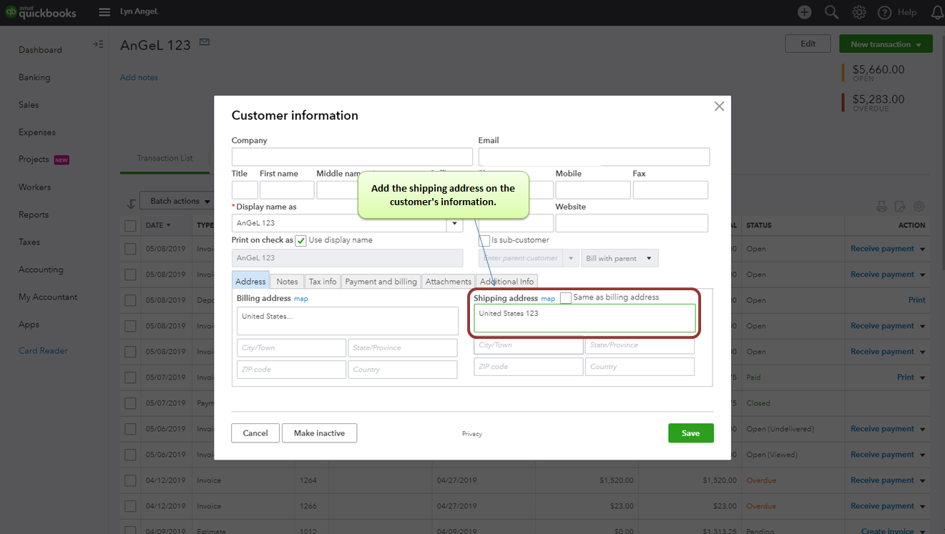This screenshot has width=945, height=534.
Task: Close the Customer information dialog
Action: 719,107
